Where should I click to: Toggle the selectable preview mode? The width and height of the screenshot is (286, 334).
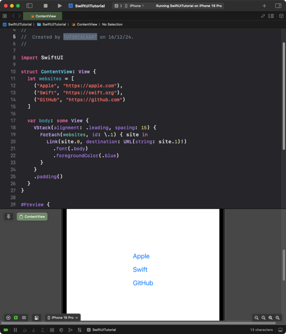coord(15,317)
